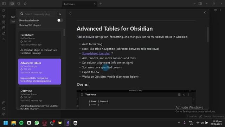Image resolution: width=225 pixels, height=127 pixels.
Task: Open Obsidian from taskbar
Action: click(x=68, y=123)
